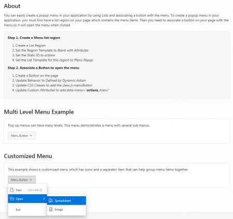Click Step 2 Associate a Button heading text

[43, 68]
